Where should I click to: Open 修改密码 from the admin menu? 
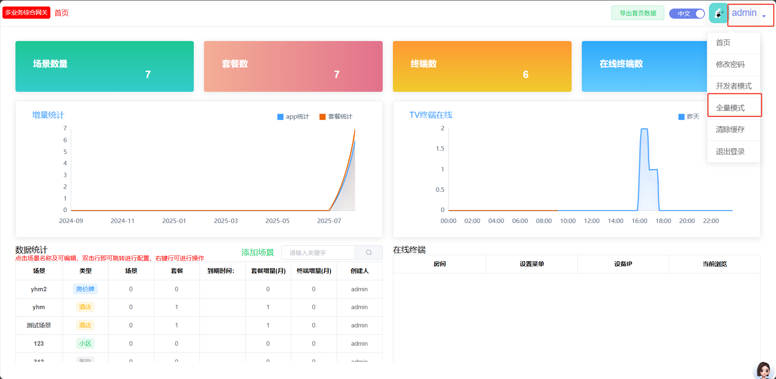[730, 65]
